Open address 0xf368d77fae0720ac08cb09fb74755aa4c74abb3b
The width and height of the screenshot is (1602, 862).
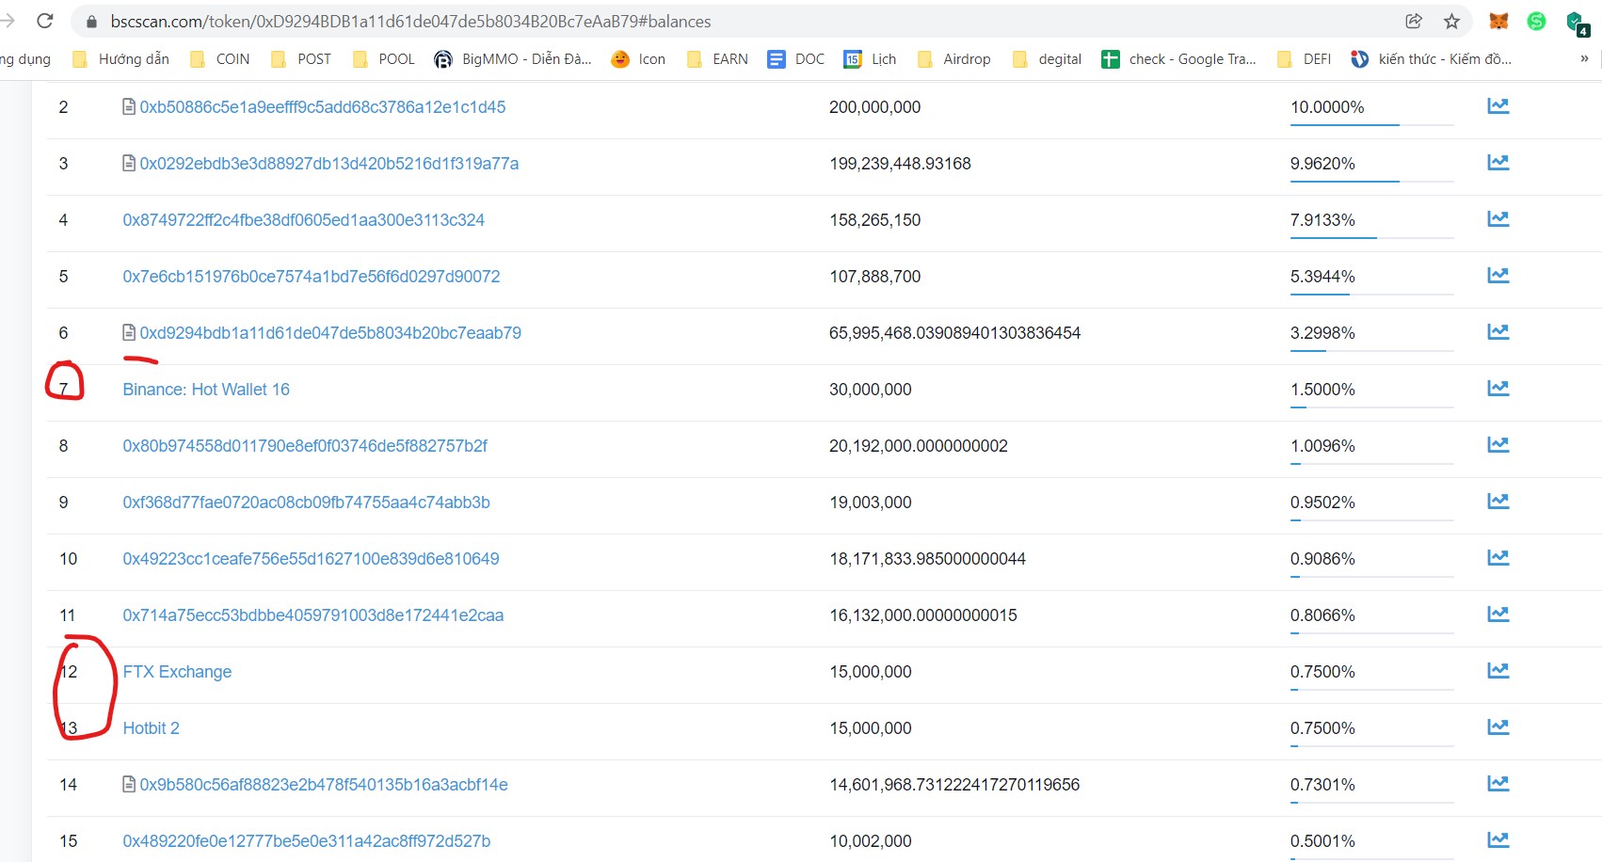click(x=307, y=503)
